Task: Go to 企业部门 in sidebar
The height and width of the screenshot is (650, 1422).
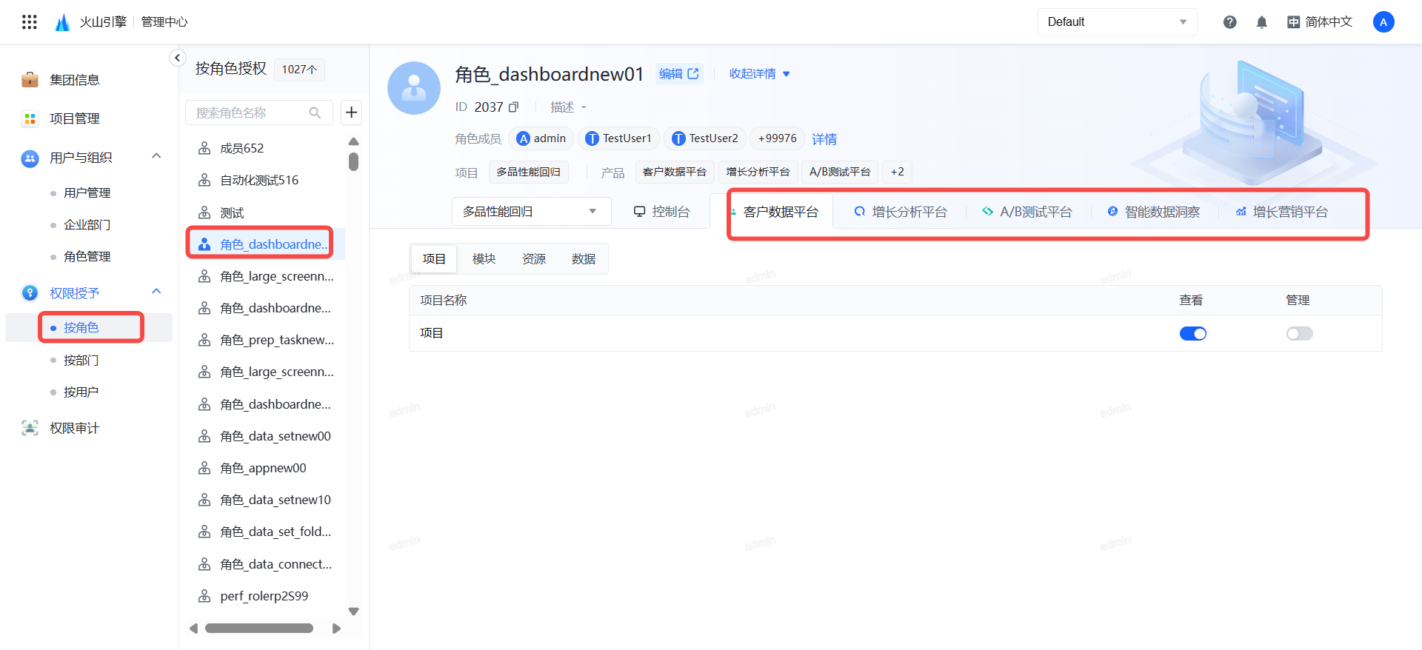Action: [x=89, y=224]
